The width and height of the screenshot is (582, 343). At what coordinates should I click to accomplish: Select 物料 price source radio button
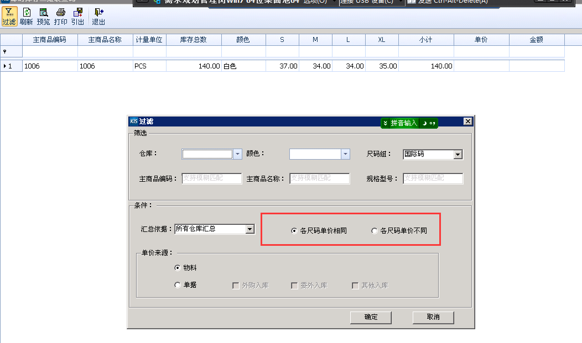tap(178, 268)
